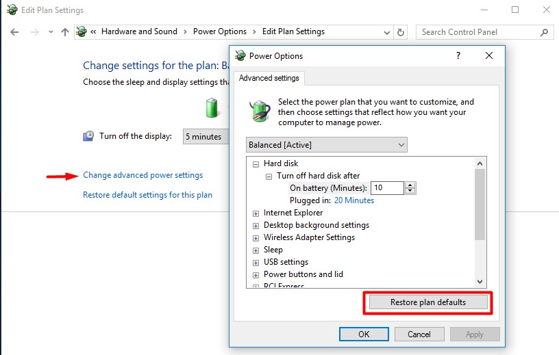Screen dimensions: 559x355
Task: Open the Turn off display dropdown
Action: 206,137
